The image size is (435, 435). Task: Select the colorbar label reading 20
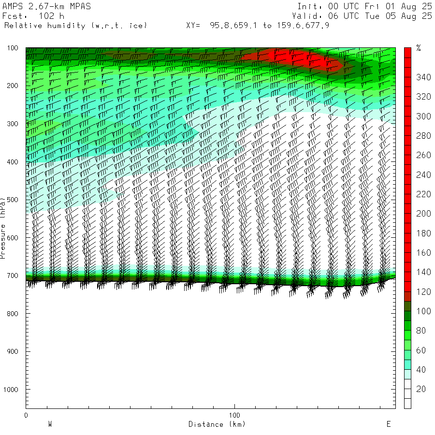[x=421, y=389]
